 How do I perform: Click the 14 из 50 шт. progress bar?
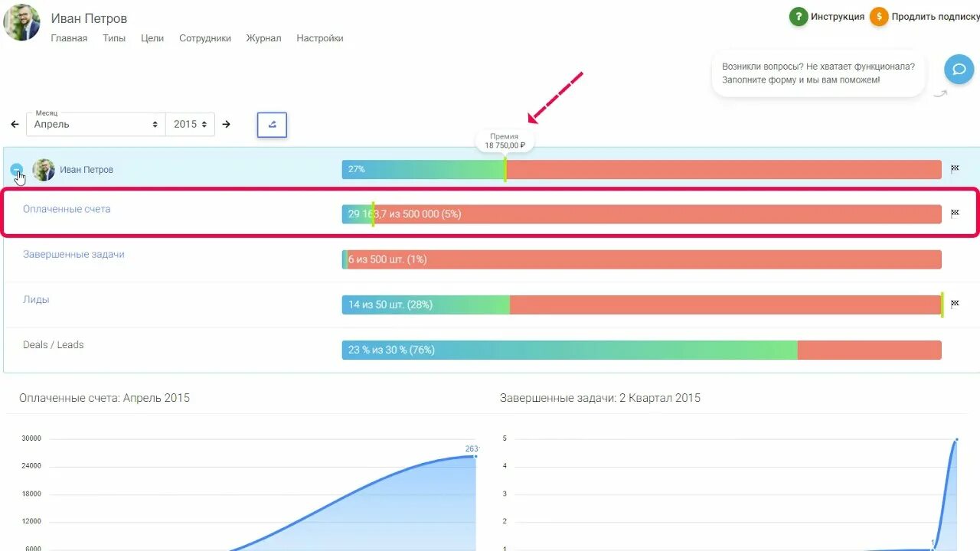click(x=642, y=305)
